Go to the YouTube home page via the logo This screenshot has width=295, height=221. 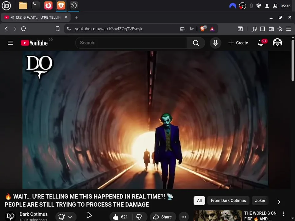coord(34,43)
